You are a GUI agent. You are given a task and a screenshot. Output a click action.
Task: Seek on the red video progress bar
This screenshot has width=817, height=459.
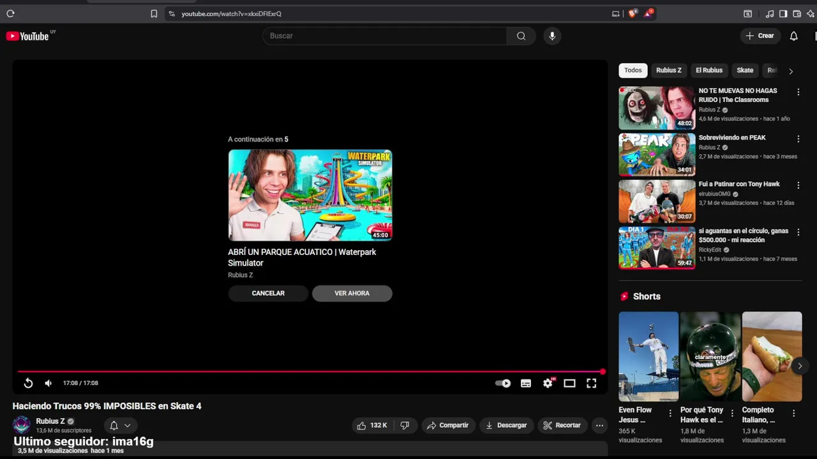310,371
